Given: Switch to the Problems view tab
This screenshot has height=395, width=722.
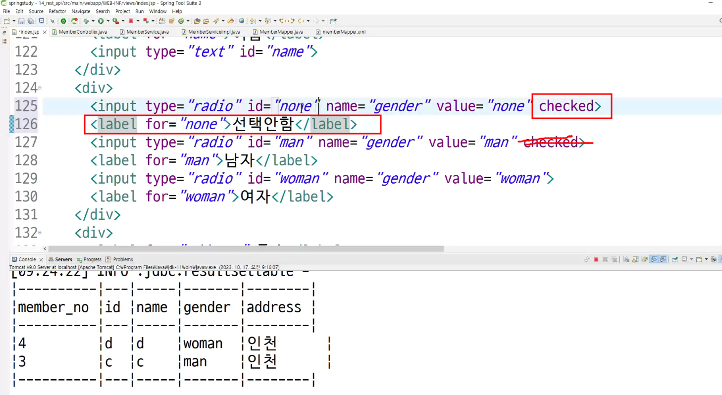Looking at the screenshot, I should [x=119, y=259].
